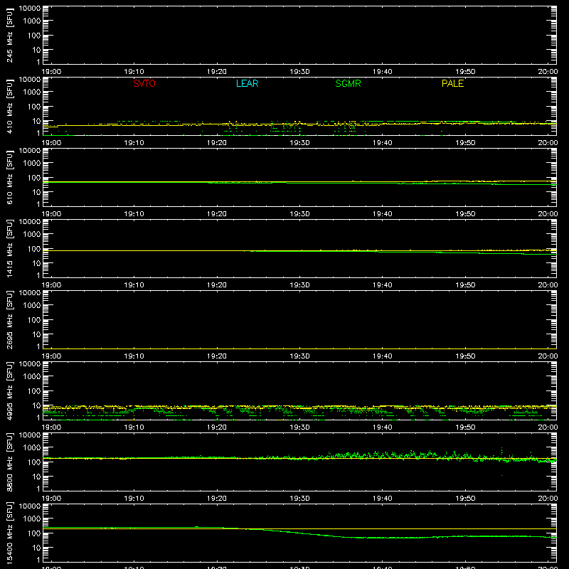Click the 19:20 time label under 4995 MHz panel
569x569 pixels.
click(x=217, y=427)
